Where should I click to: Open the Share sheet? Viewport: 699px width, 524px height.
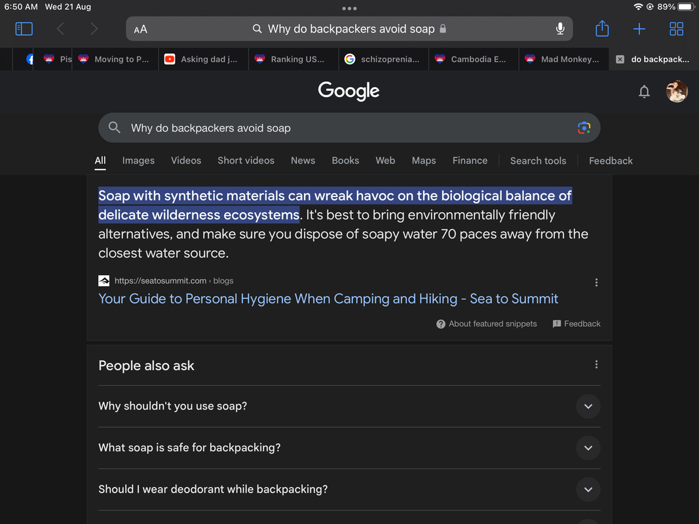[602, 28]
